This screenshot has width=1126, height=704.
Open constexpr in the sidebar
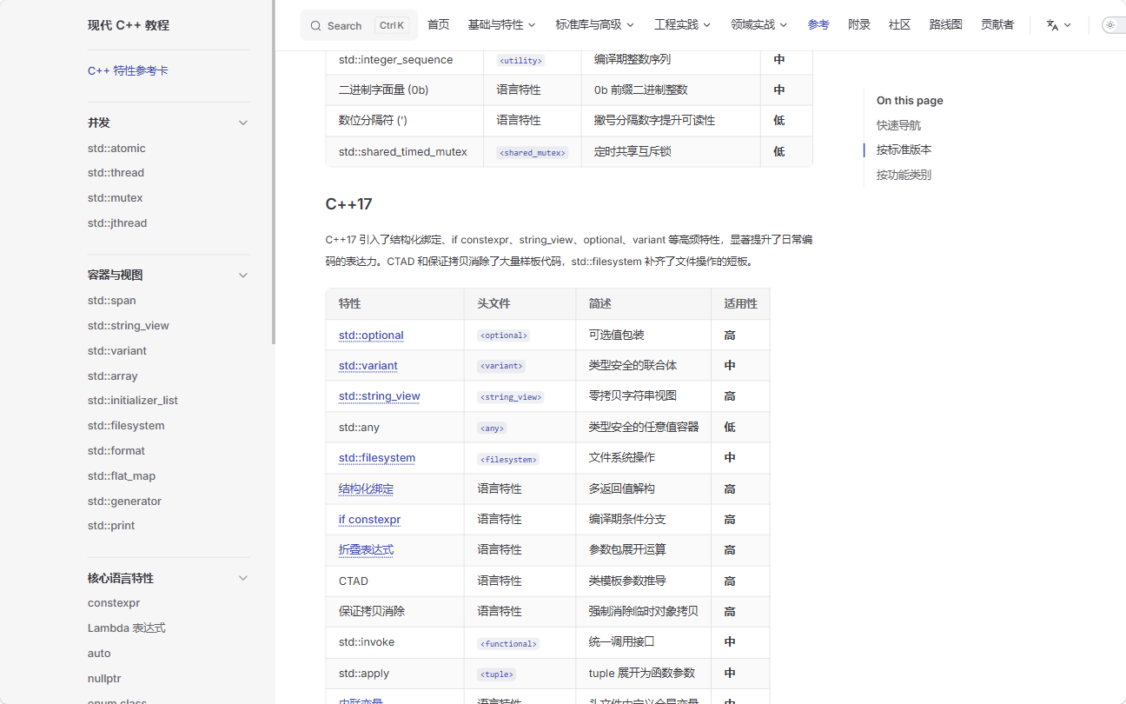tap(114, 603)
